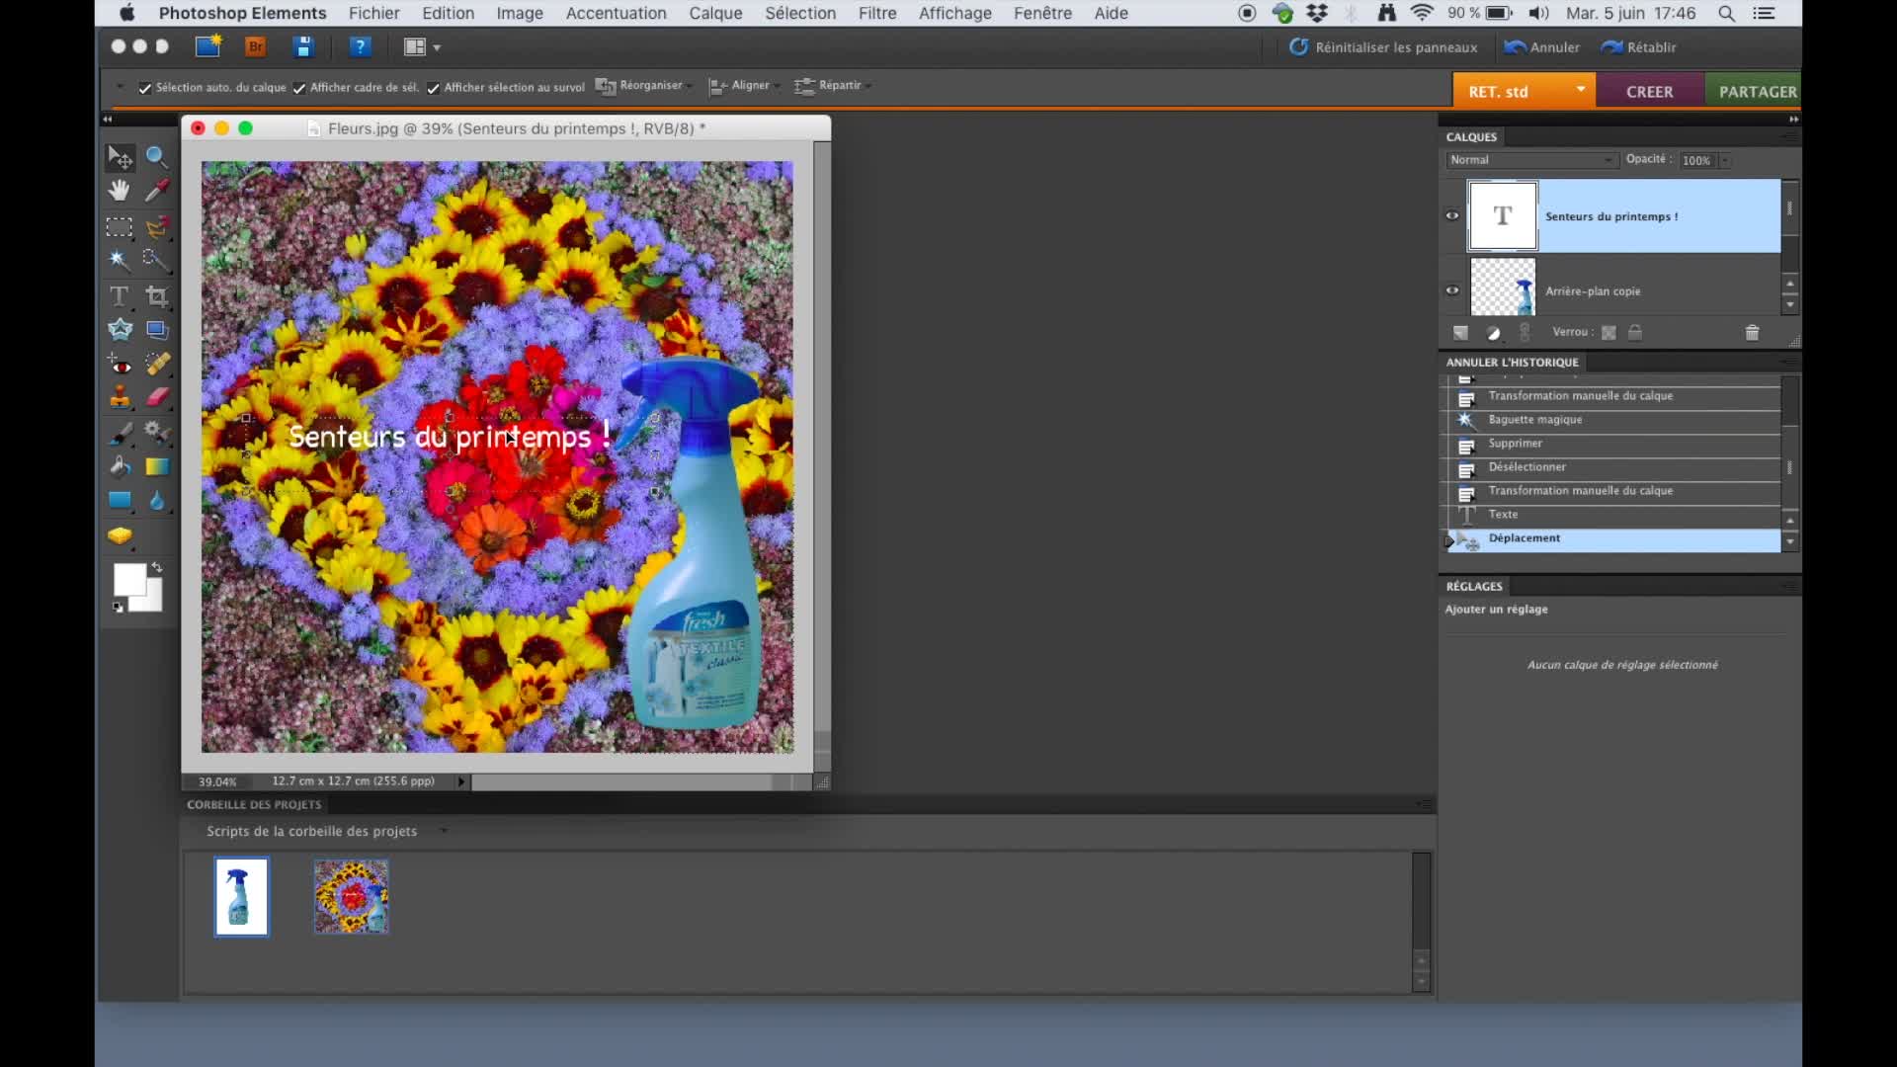Hide the Senteurs du printemps text layer
This screenshot has width=1897, height=1067.
point(1452,215)
